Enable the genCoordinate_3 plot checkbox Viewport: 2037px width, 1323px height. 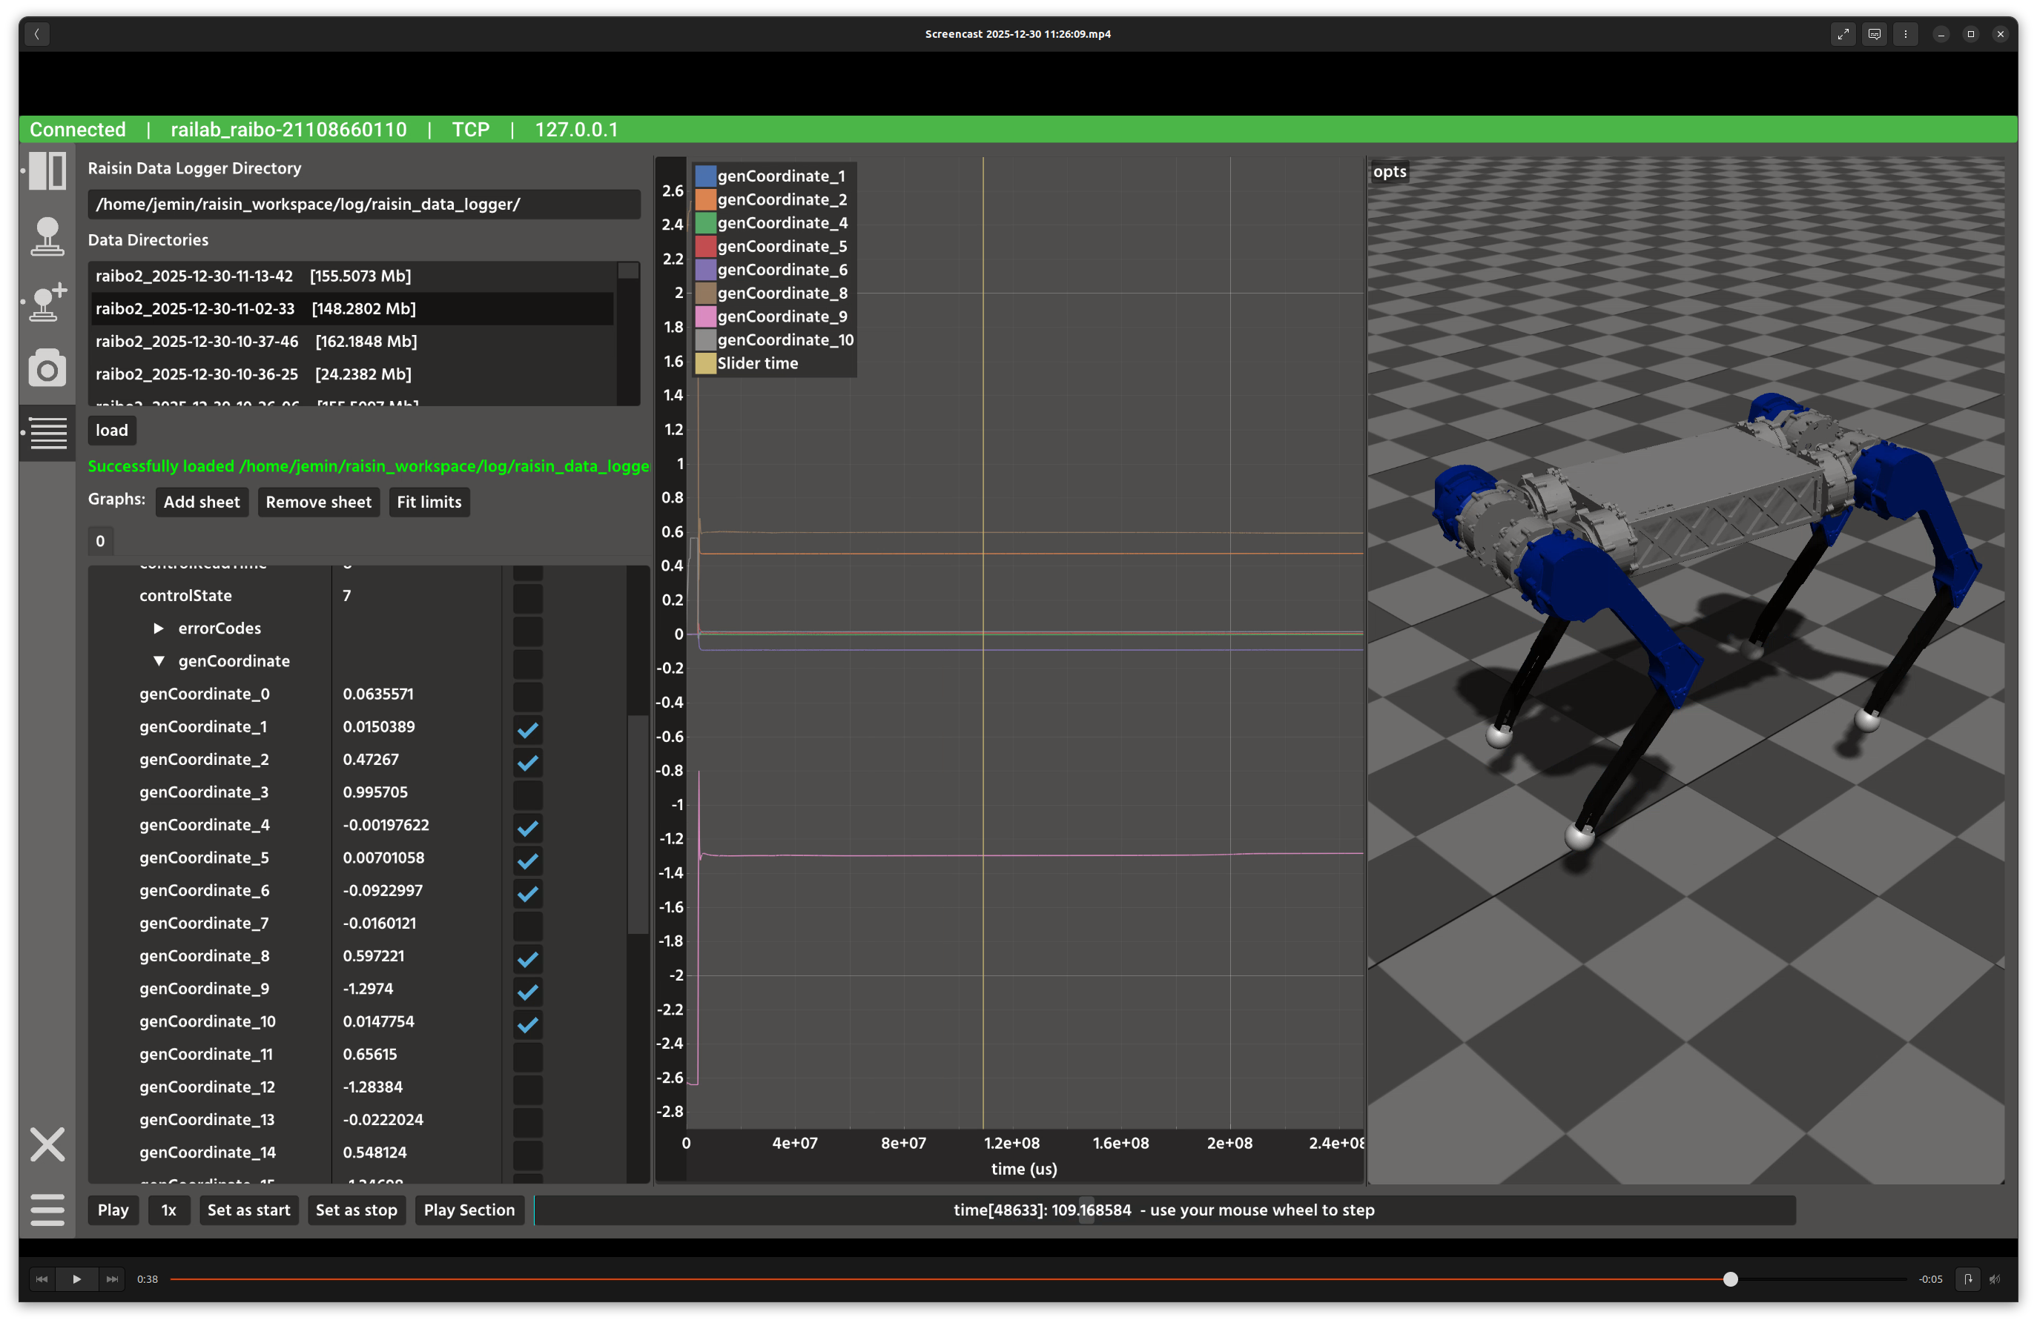pos(528,795)
